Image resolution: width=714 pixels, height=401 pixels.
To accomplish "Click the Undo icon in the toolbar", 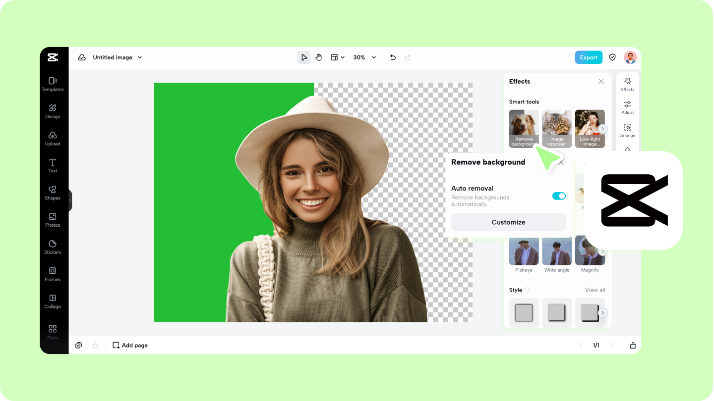I will pyautogui.click(x=393, y=57).
